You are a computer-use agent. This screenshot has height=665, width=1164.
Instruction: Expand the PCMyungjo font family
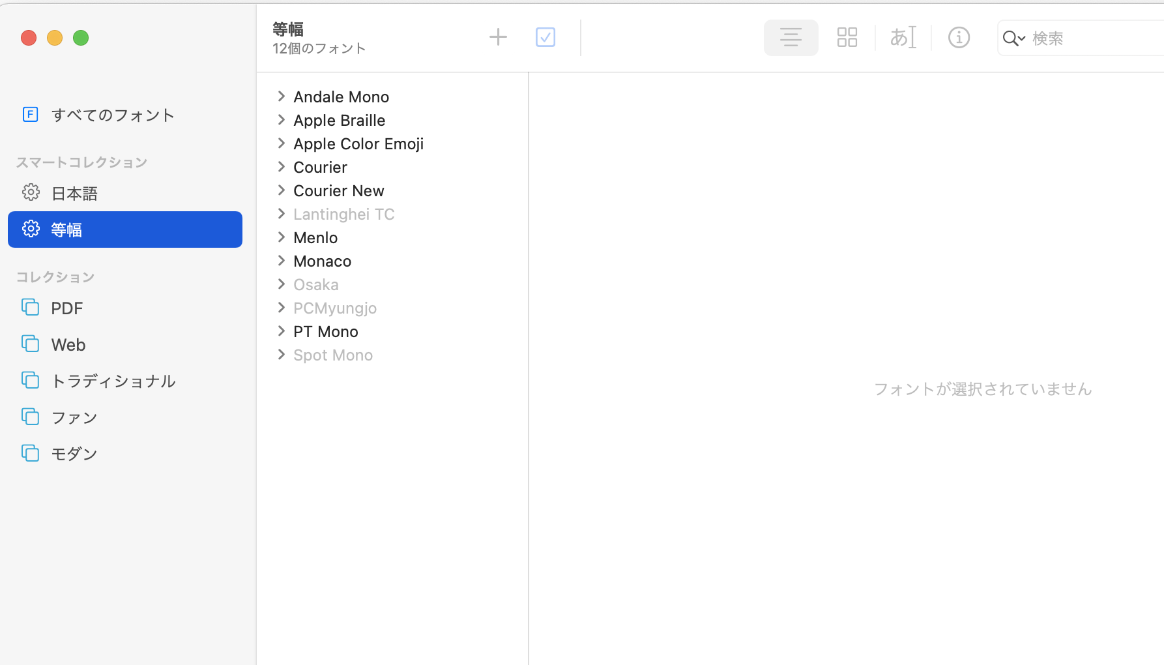point(282,308)
